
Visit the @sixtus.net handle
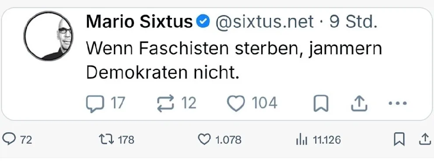pyautogui.click(x=264, y=21)
